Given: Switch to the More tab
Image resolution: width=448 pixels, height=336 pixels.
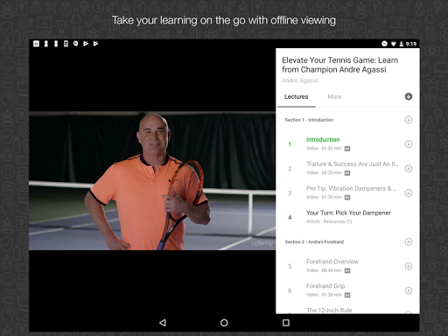Looking at the screenshot, I should [334, 97].
